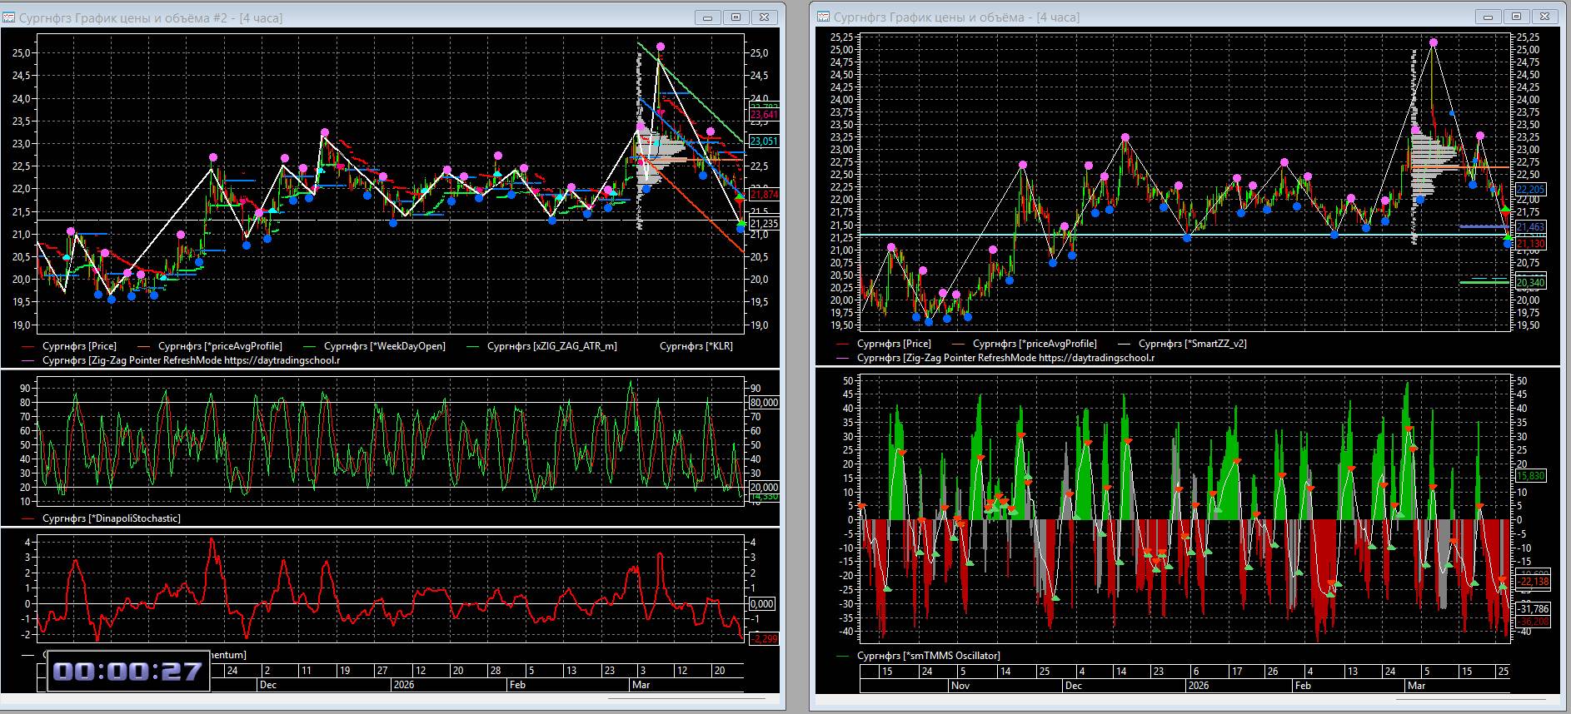Click Zig-Zag Pointer RefreshMode legend in right window
The image size is (1571, 714).
[x=1005, y=358]
